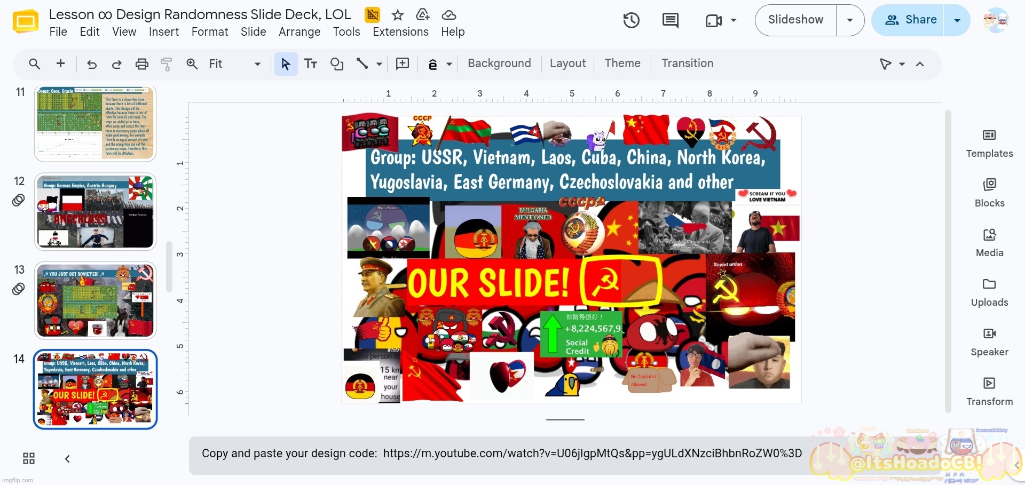Select slide 12 thumbnail
The image size is (1025, 485).
pos(95,212)
